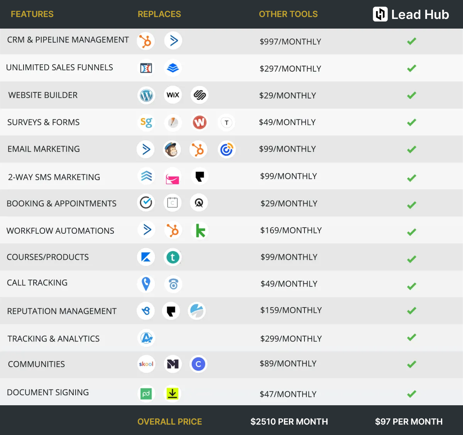The image size is (463, 435).
Task: Click the '$159/MONTHLY' price
Action: pos(291,310)
